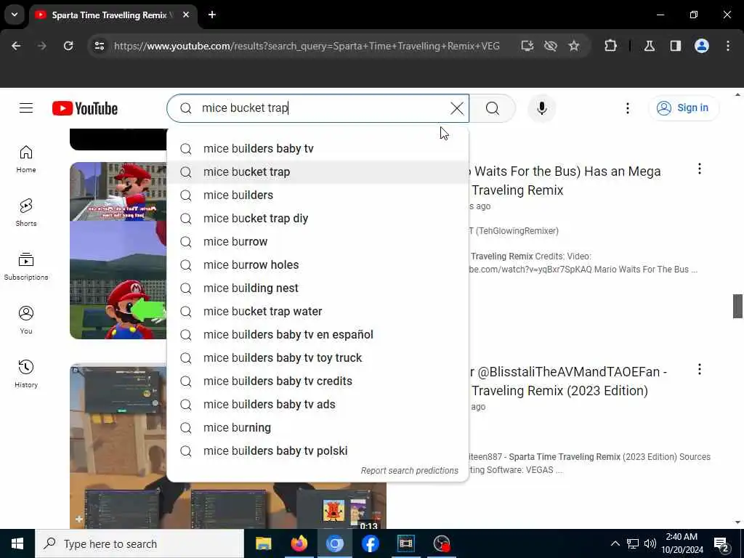This screenshot has height=558, width=744.
Task: Select 'mice builders baby tv toy truck'
Action: point(318,357)
